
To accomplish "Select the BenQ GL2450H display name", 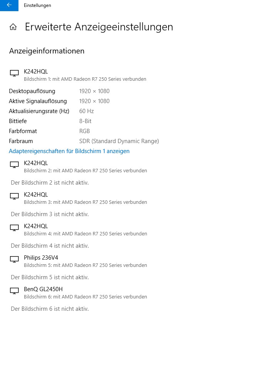I will [43, 289].
